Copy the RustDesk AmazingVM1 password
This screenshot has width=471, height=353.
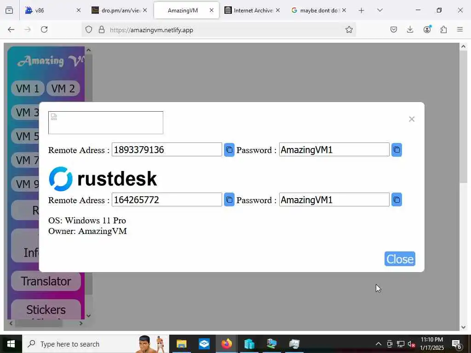pyautogui.click(x=396, y=199)
